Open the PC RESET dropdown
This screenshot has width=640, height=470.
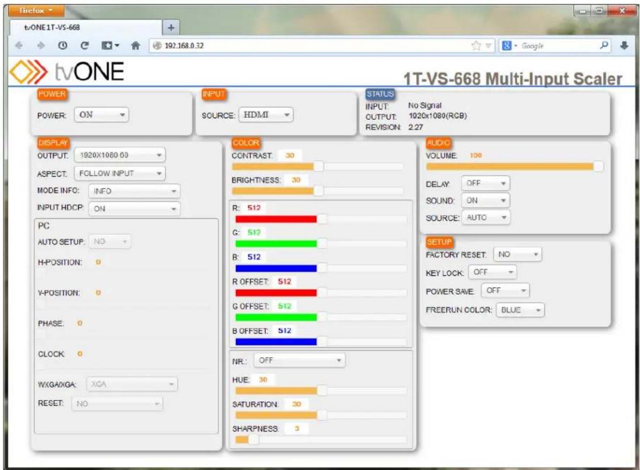tap(117, 404)
